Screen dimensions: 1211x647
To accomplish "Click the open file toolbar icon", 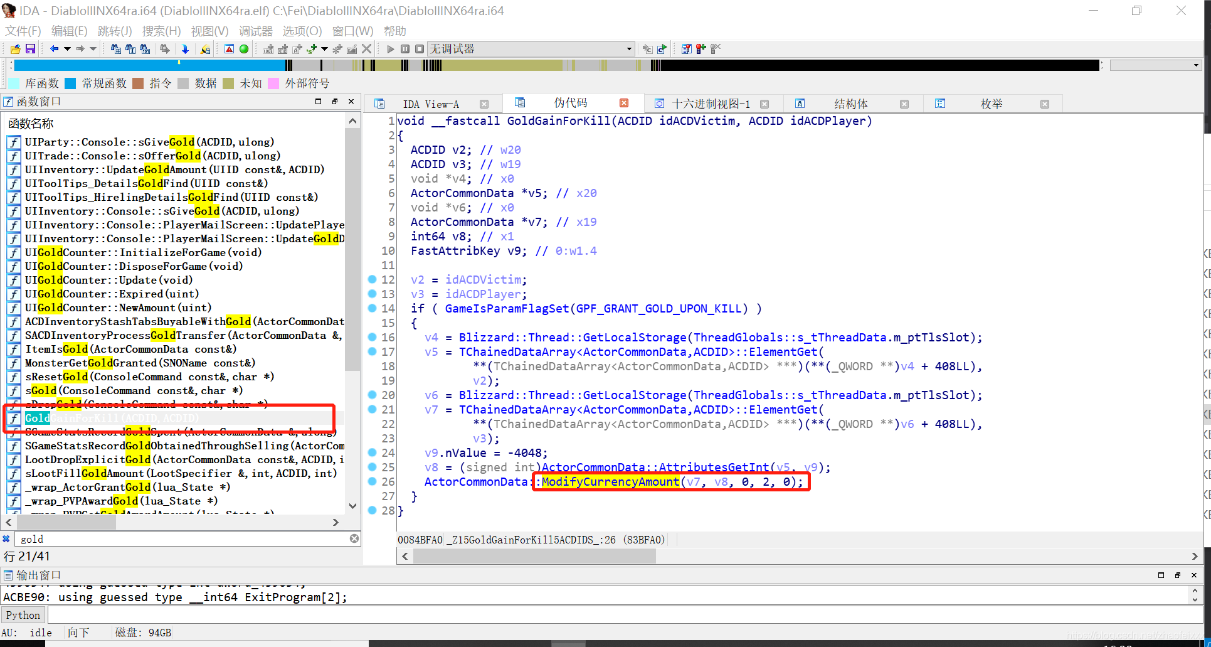I will [x=16, y=49].
